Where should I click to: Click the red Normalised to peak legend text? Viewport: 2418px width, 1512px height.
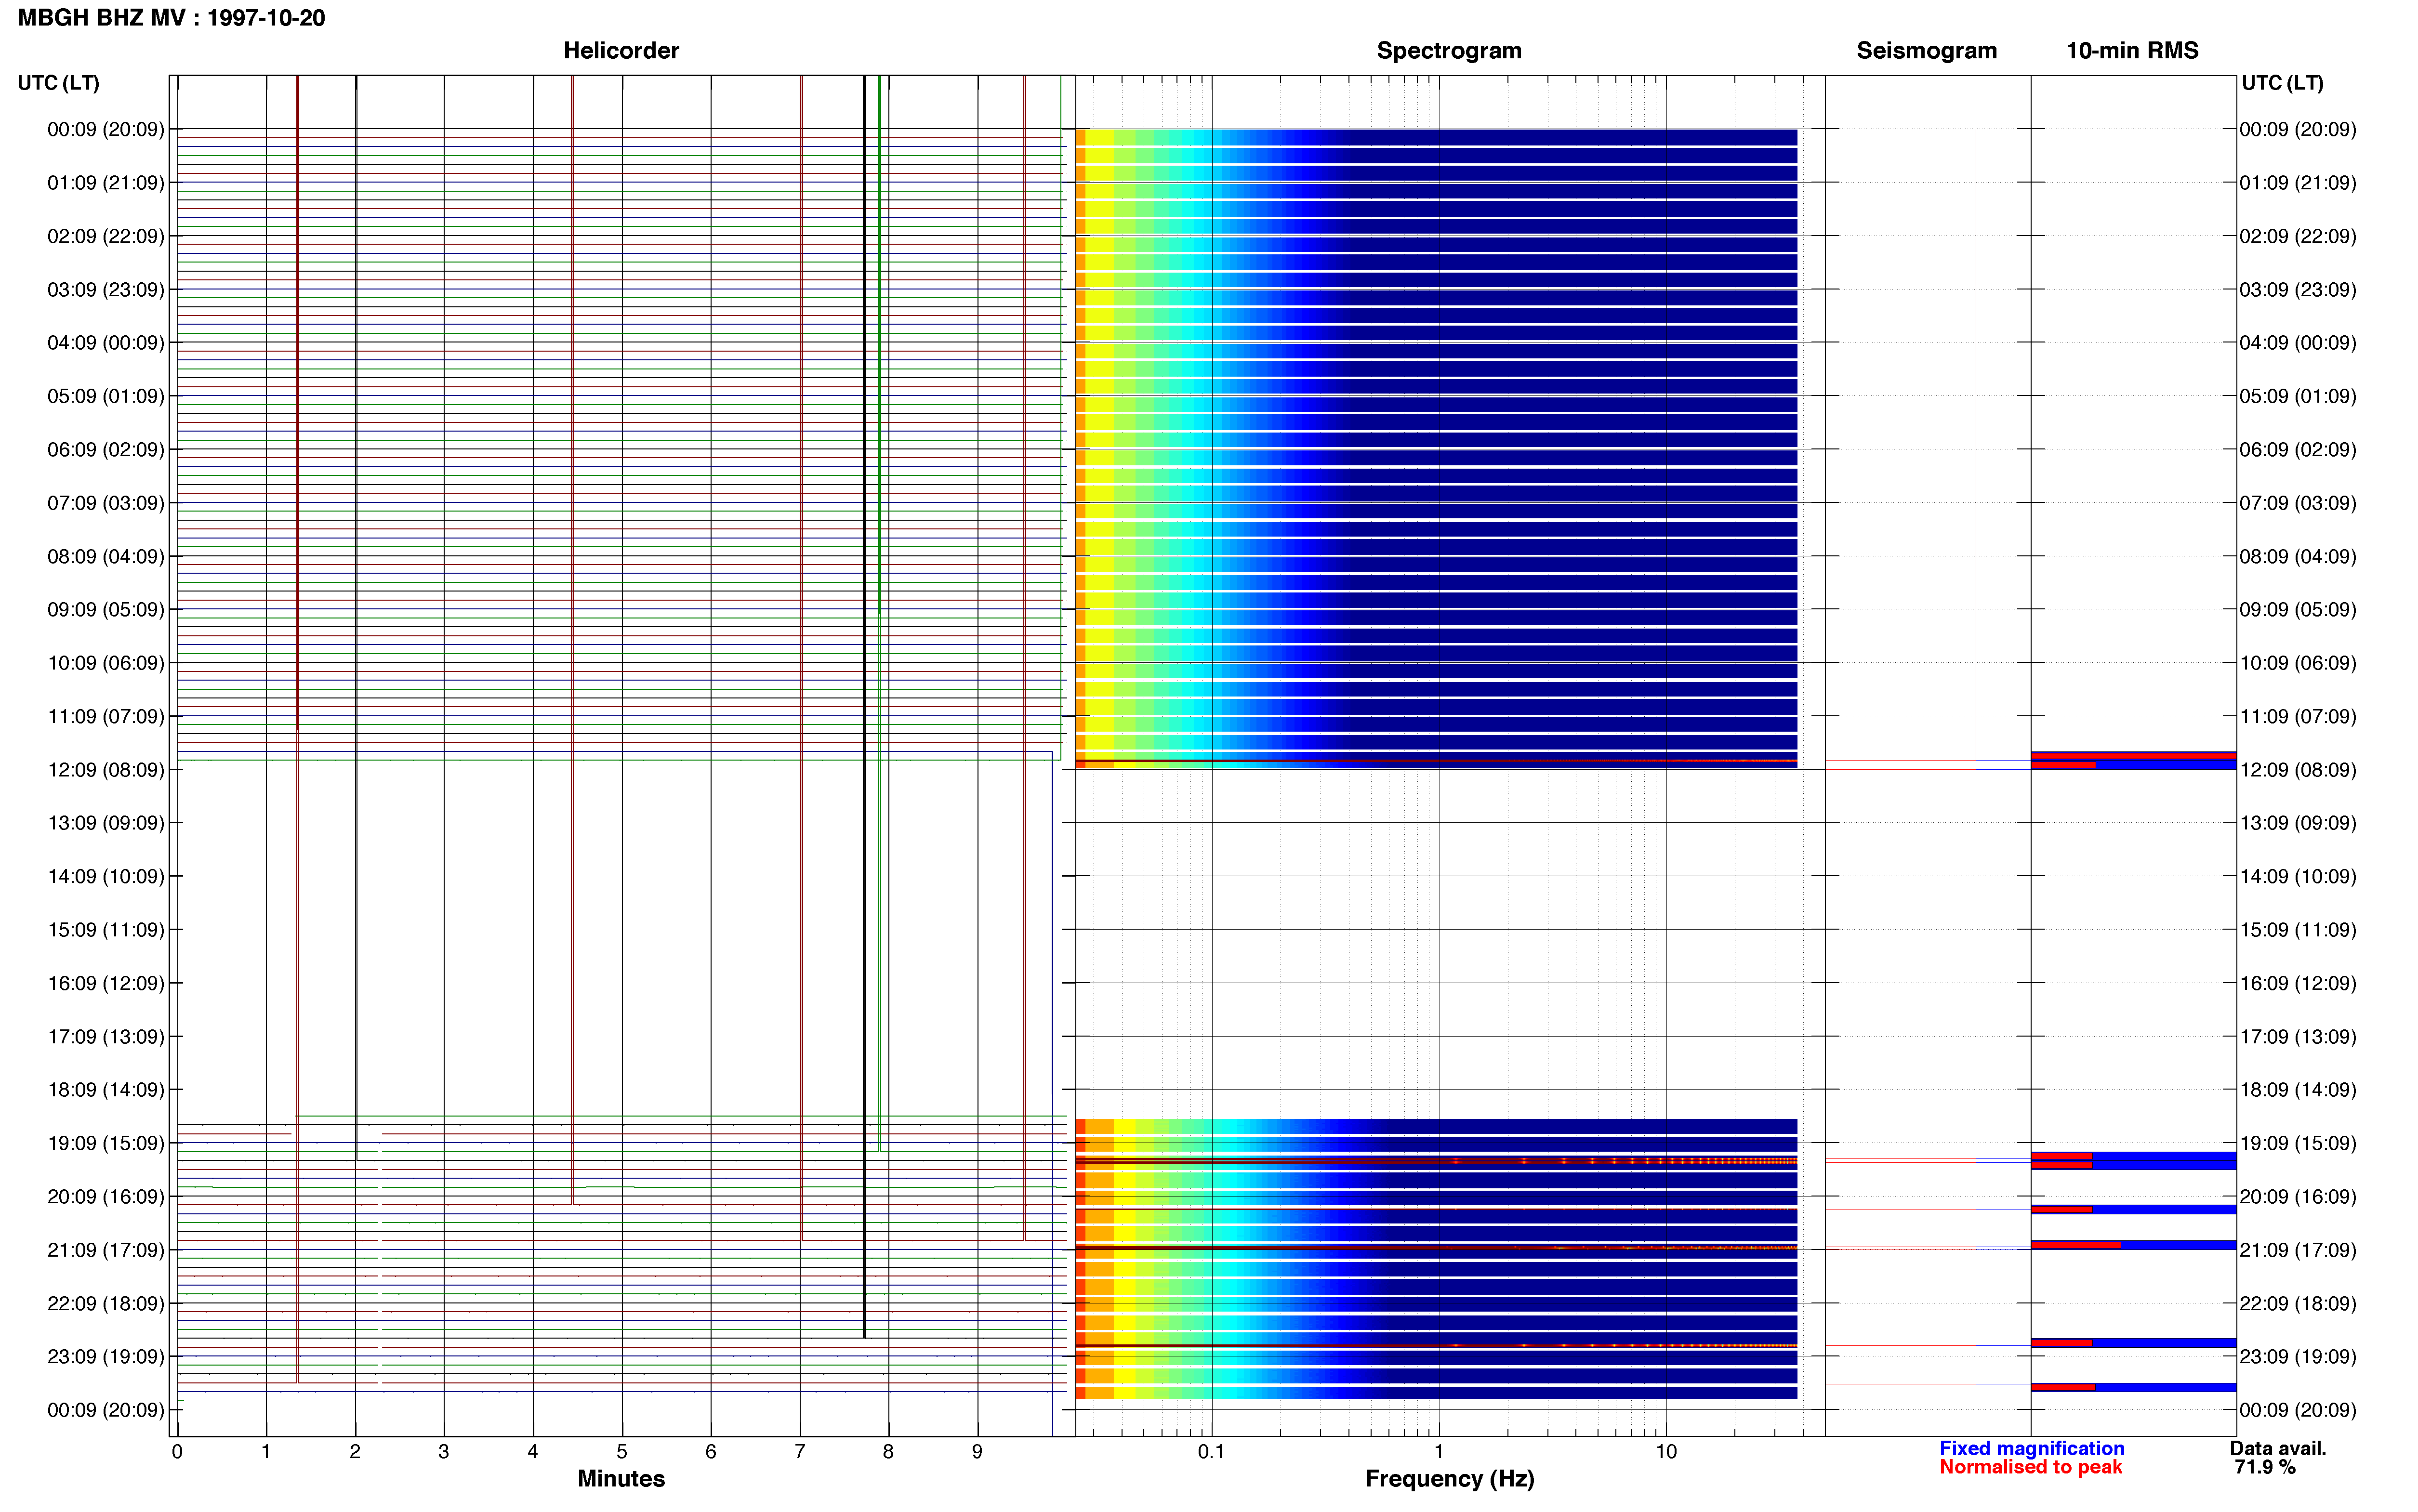[x=2031, y=1468]
